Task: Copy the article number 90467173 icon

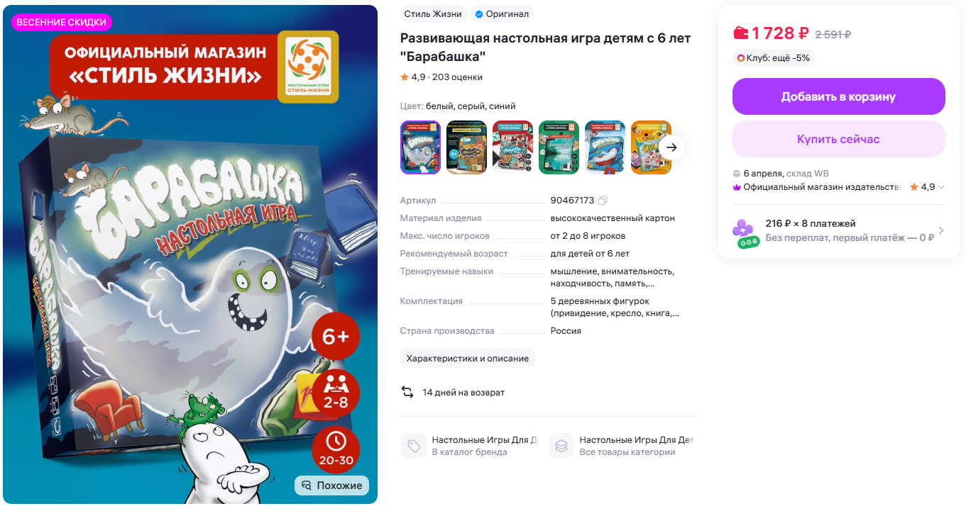Action: coord(603,201)
